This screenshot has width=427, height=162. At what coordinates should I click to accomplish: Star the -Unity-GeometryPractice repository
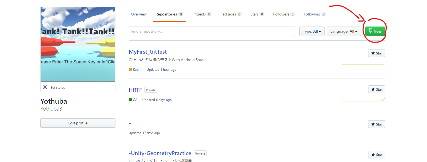[376, 155]
